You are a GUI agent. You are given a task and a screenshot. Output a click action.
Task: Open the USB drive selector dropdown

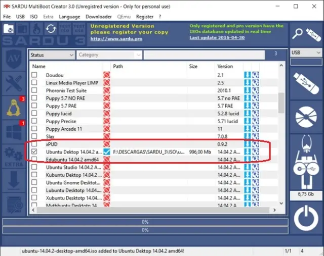pos(306,53)
